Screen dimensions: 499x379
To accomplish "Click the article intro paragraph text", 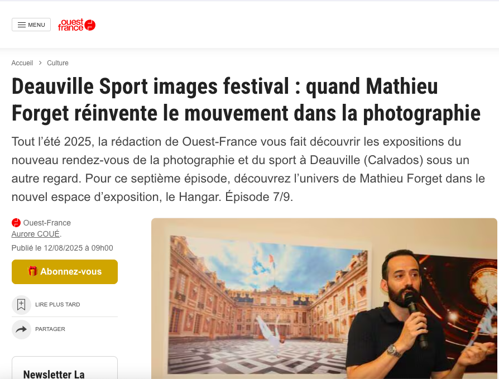I will 248,169.
